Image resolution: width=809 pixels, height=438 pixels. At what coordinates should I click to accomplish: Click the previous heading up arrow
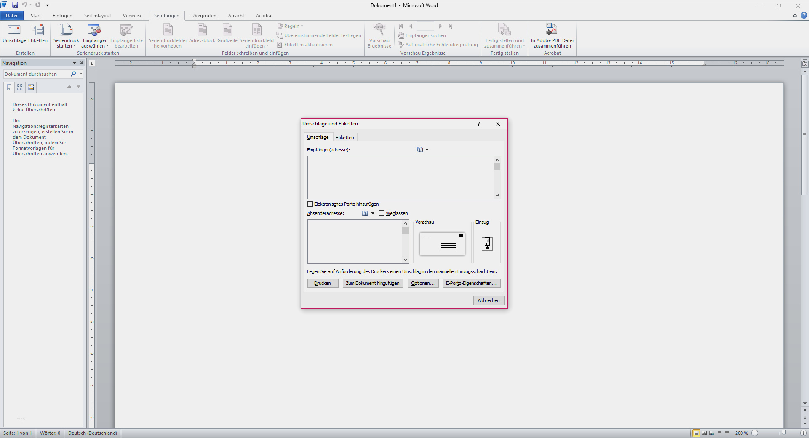pos(69,87)
